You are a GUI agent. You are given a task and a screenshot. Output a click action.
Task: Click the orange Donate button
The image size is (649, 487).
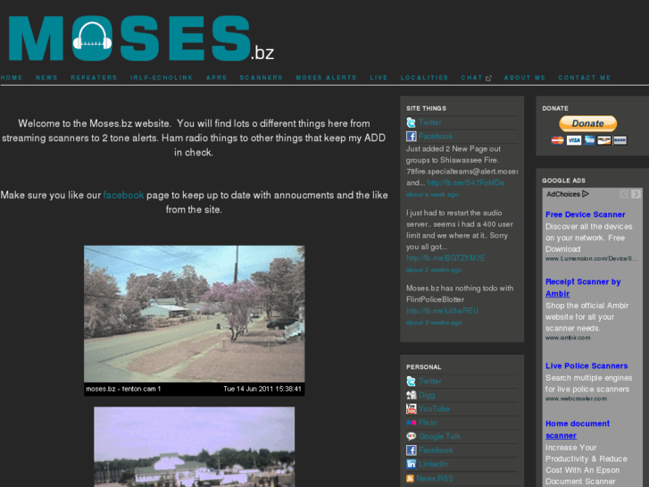(587, 123)
